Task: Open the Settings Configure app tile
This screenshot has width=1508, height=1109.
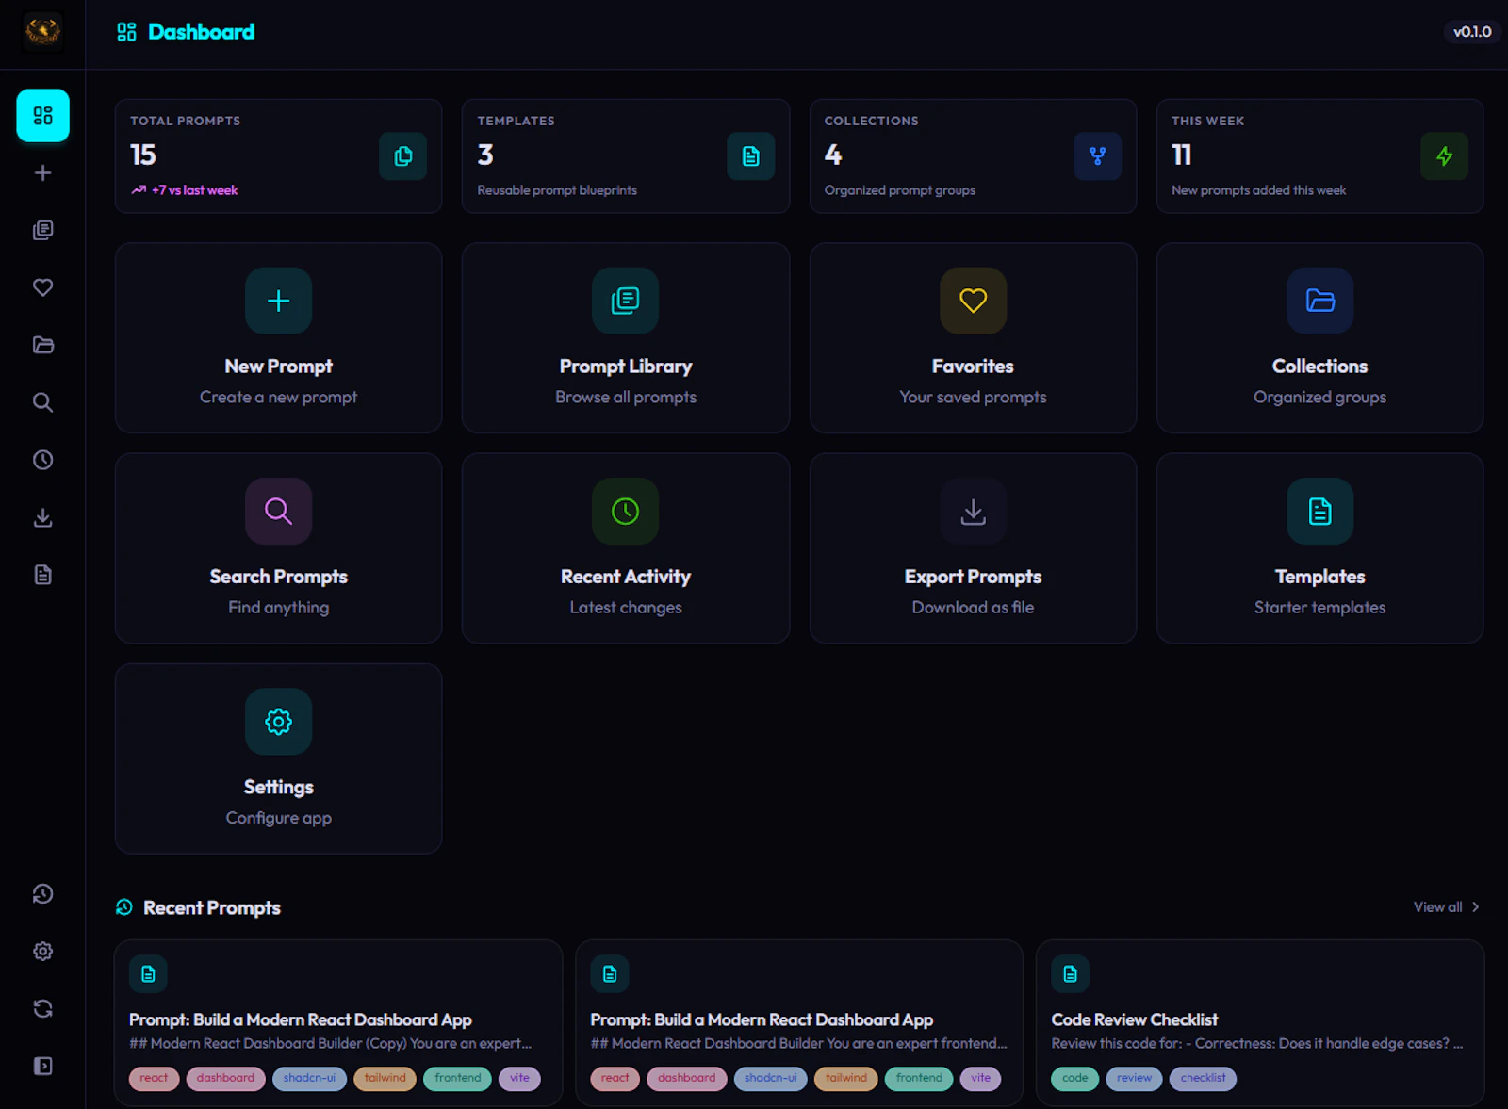Action: pyautogui.click(x=279, y=758)
